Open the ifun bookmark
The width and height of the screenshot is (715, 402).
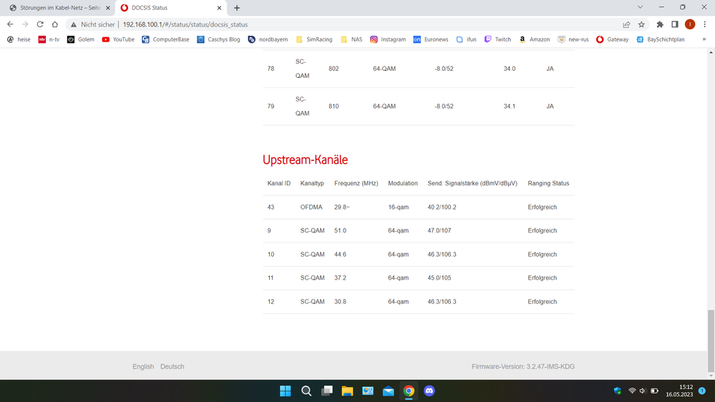pos(466,39)
